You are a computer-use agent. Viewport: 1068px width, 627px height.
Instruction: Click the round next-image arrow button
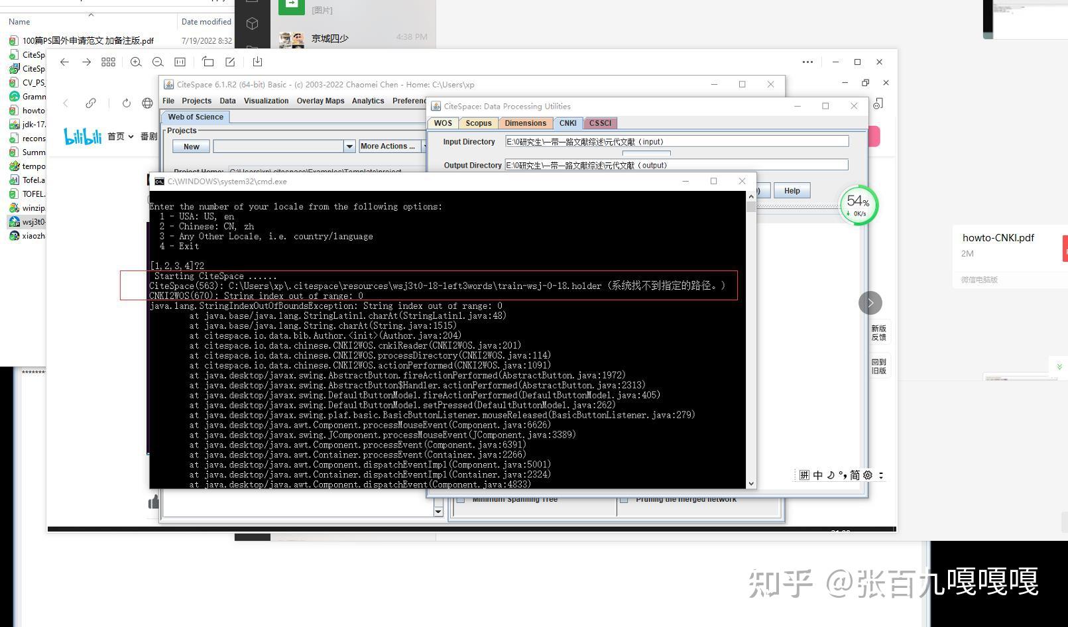point(870,303)
